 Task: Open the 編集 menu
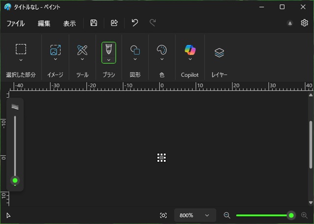click(x=44, y=23)
